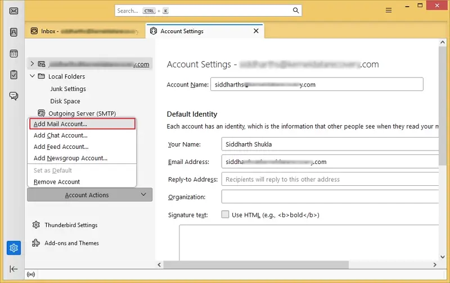Click the Outgoing Server SMTP icon
This screenshot has width=450, height=283.
pyautogui.click(x=42, y=113)
